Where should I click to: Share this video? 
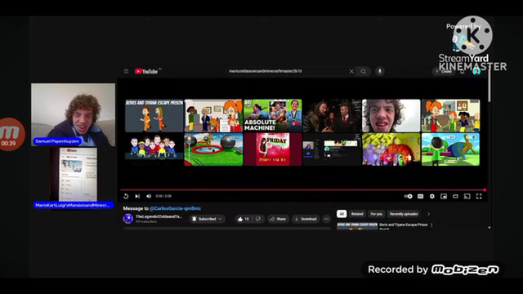click(278, 219)
